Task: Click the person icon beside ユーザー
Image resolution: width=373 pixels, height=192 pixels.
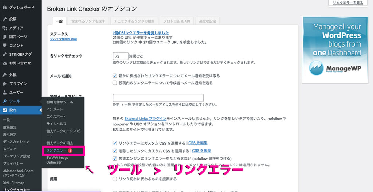Action: pyautogui.click(x=4, y=92)
